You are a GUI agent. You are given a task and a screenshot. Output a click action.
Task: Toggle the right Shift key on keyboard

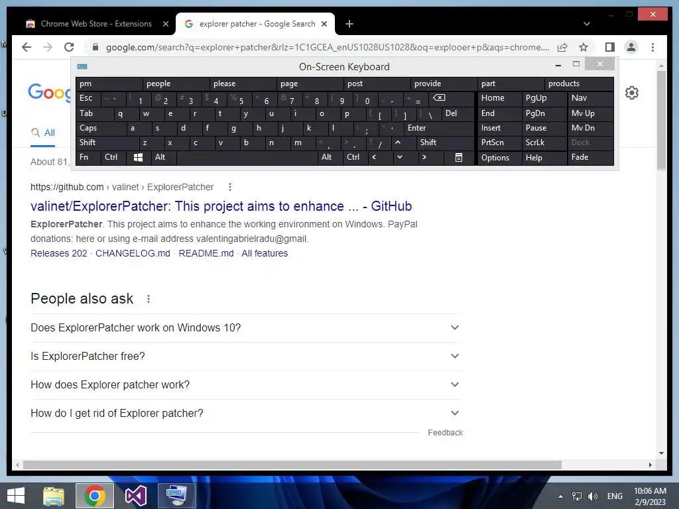[x=445, y=143]
